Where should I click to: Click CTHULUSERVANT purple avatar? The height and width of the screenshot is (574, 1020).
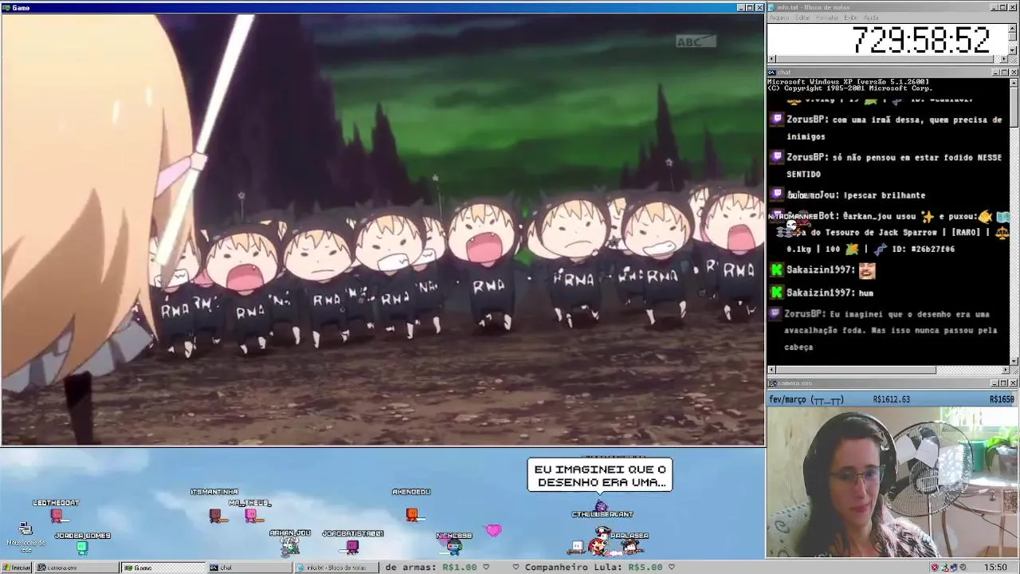click(x=602, y=506)
